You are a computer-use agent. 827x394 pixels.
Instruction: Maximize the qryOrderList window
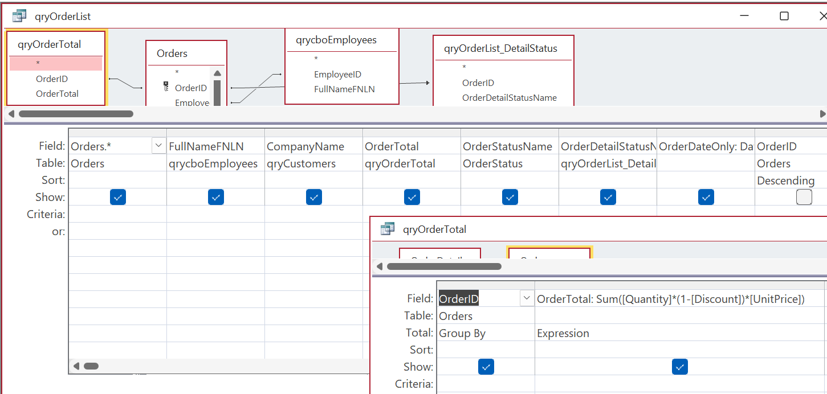pyautogui.click(x=784, y=16)
